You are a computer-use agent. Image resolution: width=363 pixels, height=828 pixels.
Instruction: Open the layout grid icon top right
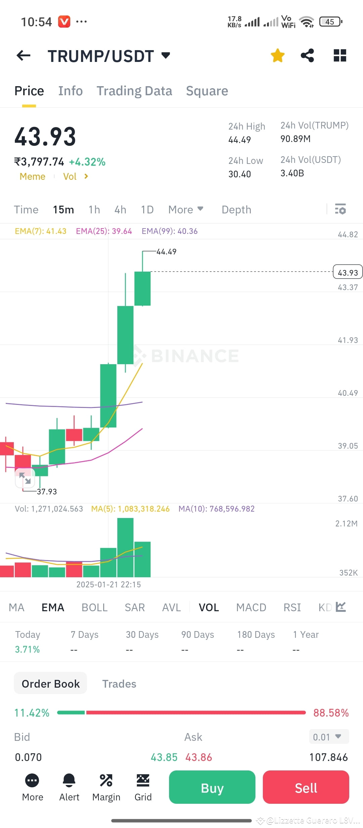339,56
